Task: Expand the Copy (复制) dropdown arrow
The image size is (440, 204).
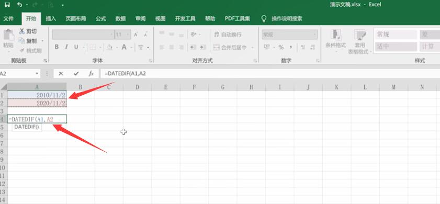Action: (42, 41)
